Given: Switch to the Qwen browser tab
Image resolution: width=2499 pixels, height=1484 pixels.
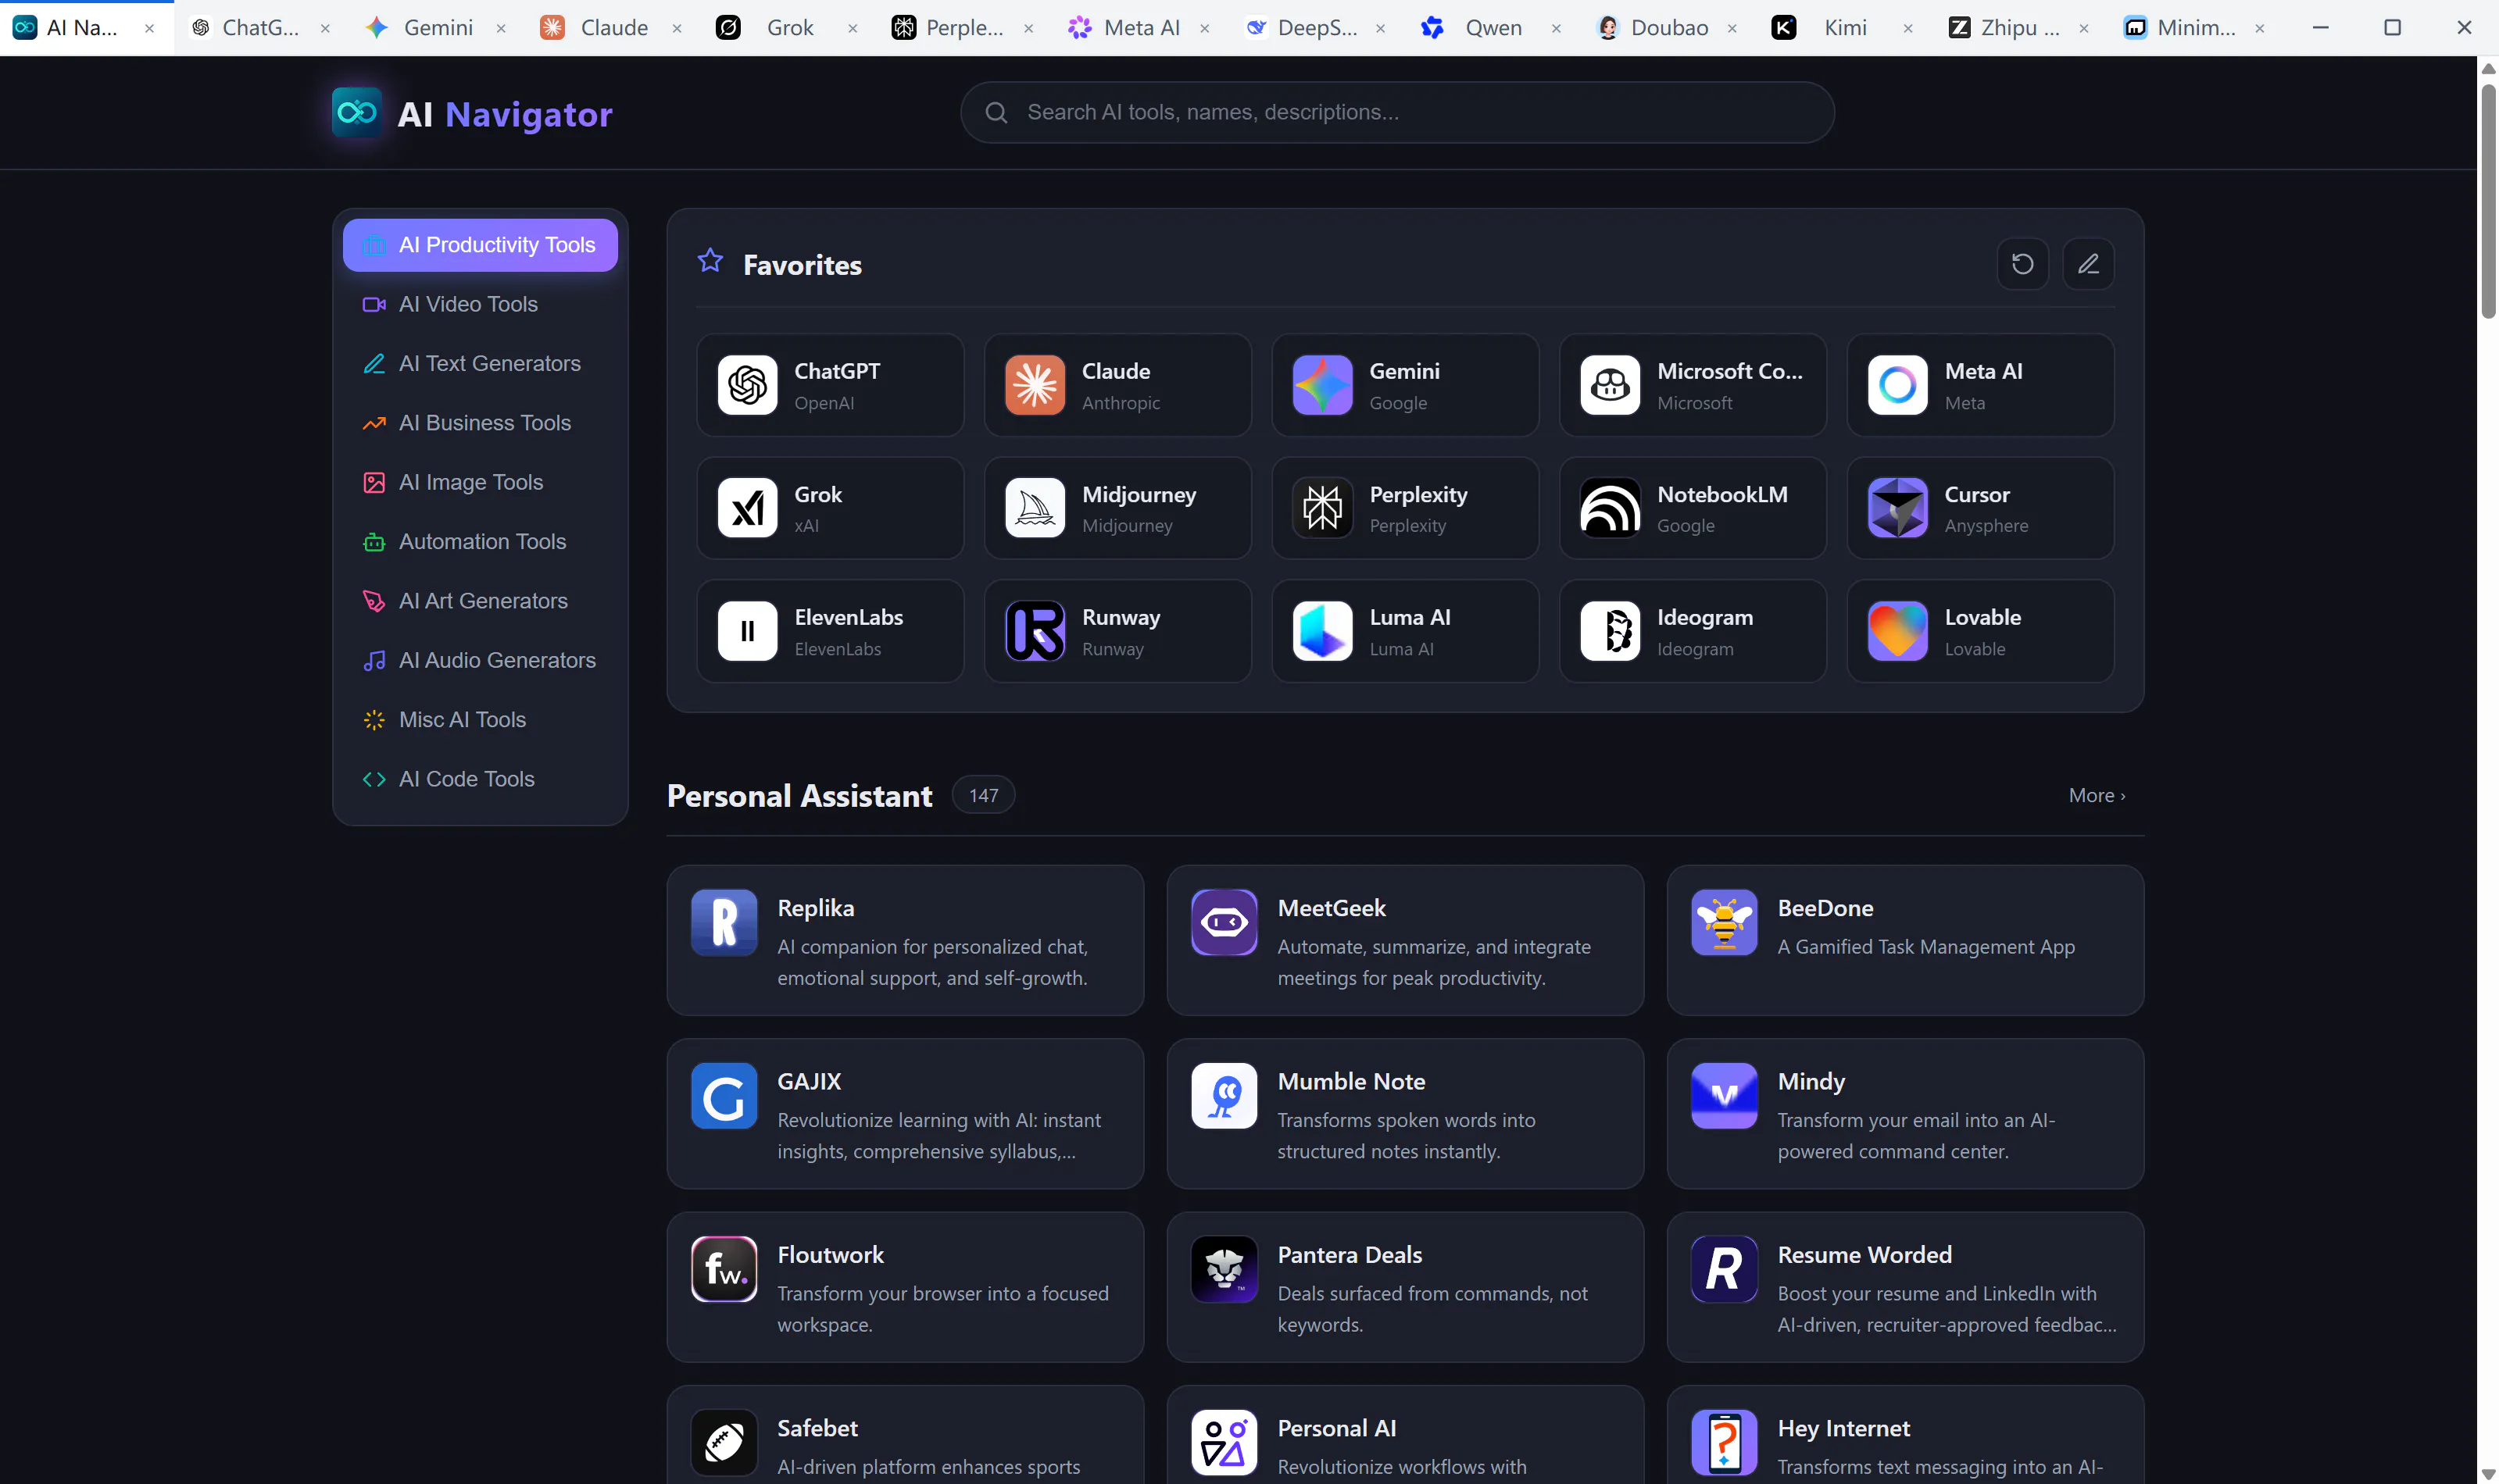Looking at the screenshot, I should click(x=1493, y=28).
